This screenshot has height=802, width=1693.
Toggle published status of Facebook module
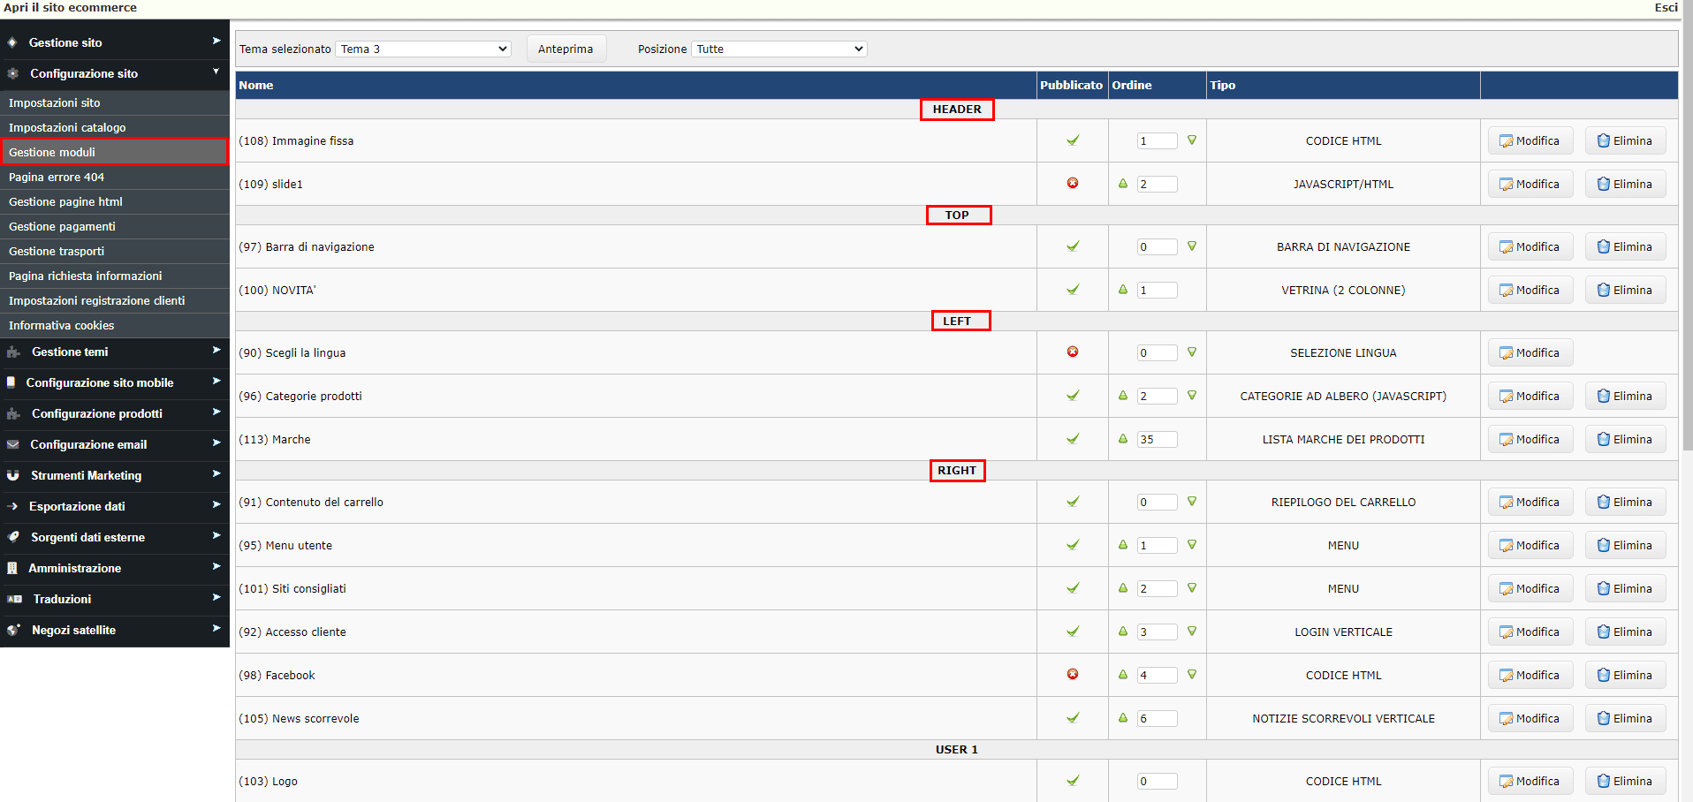click(1073, 675)
